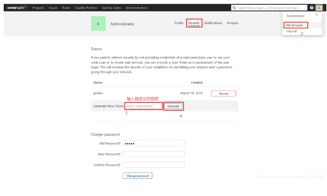327x196 pixels.
Task: Open the help question mark icon
Action: 312,8
